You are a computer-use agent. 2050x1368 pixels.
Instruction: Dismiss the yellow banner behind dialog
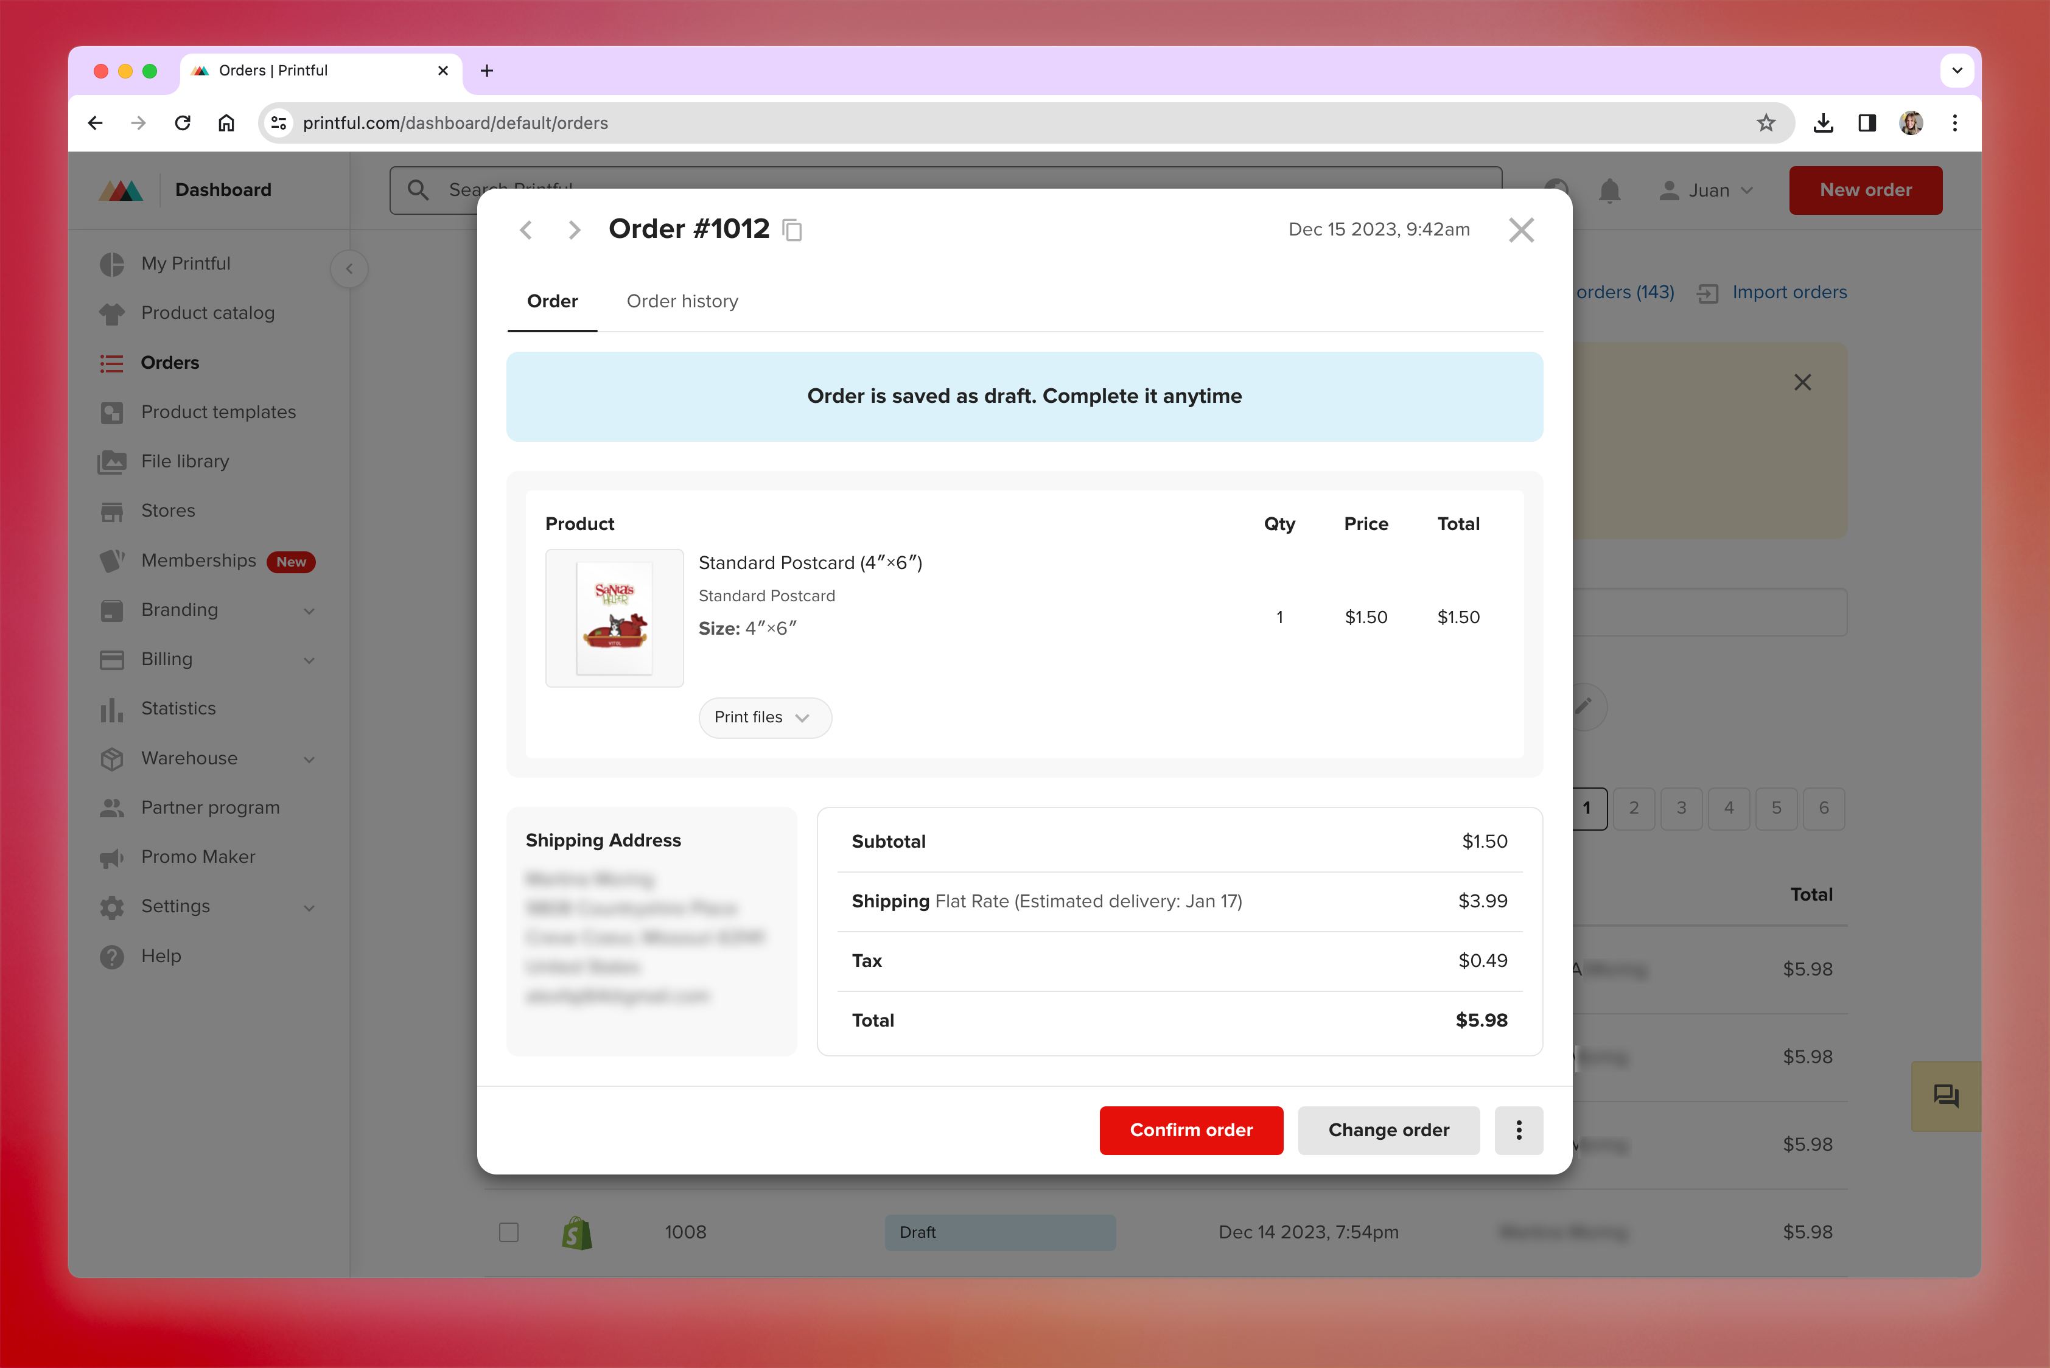[x=1802, y=382]
